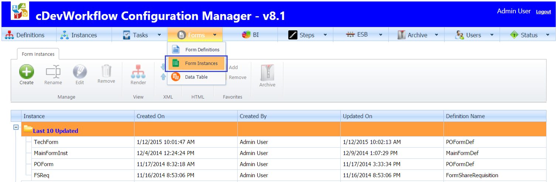Select the Form Instances tab
This screenshot has height=182, width=558.
38,54
